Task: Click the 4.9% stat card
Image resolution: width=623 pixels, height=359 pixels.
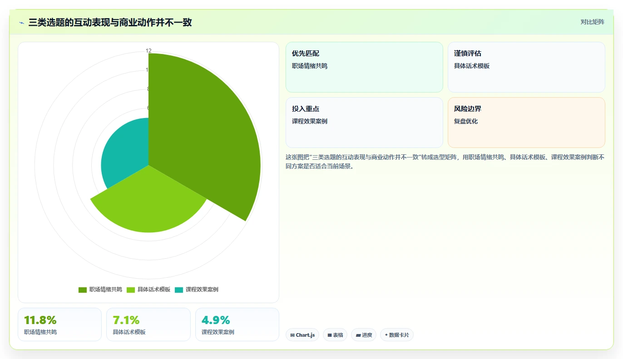Action: [x=237, y=325]
